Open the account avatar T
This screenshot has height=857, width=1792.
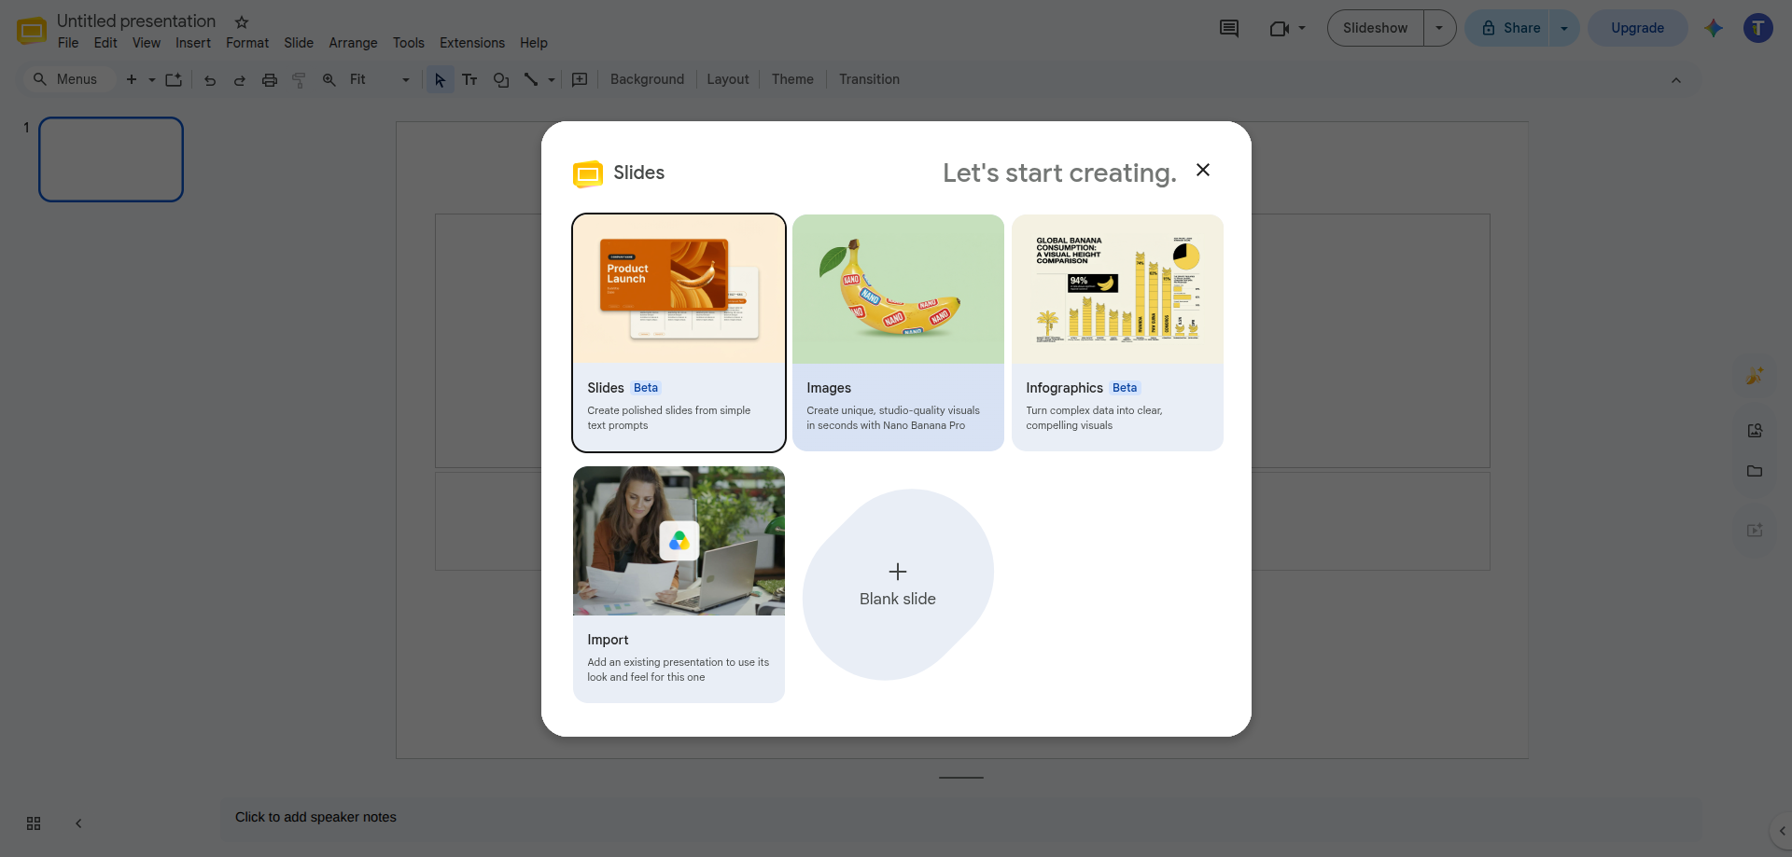coord(1757,28)
